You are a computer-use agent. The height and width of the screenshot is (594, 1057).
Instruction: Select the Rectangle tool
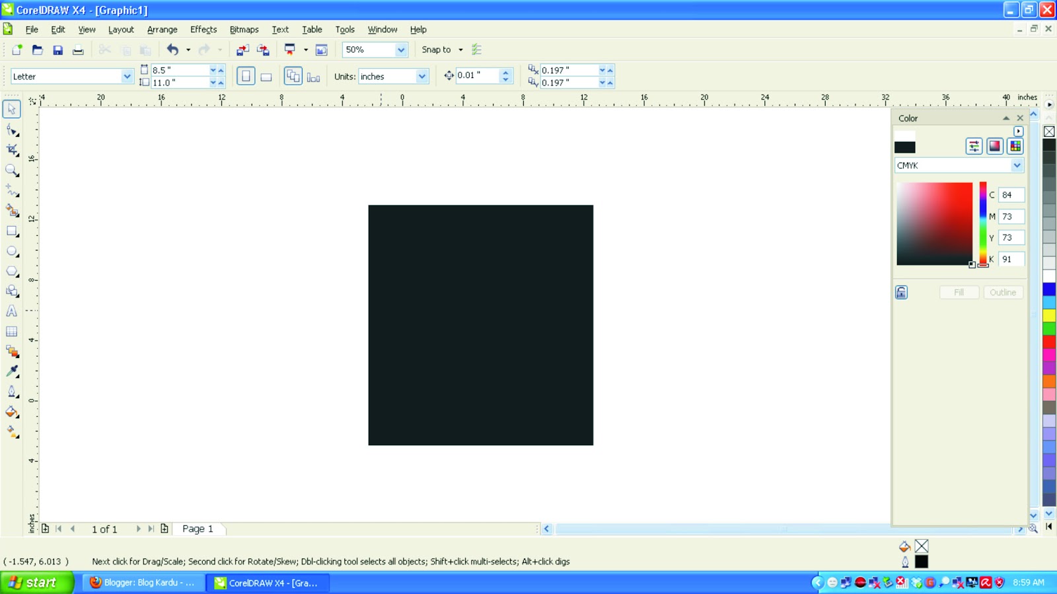(x=12, y=231)
